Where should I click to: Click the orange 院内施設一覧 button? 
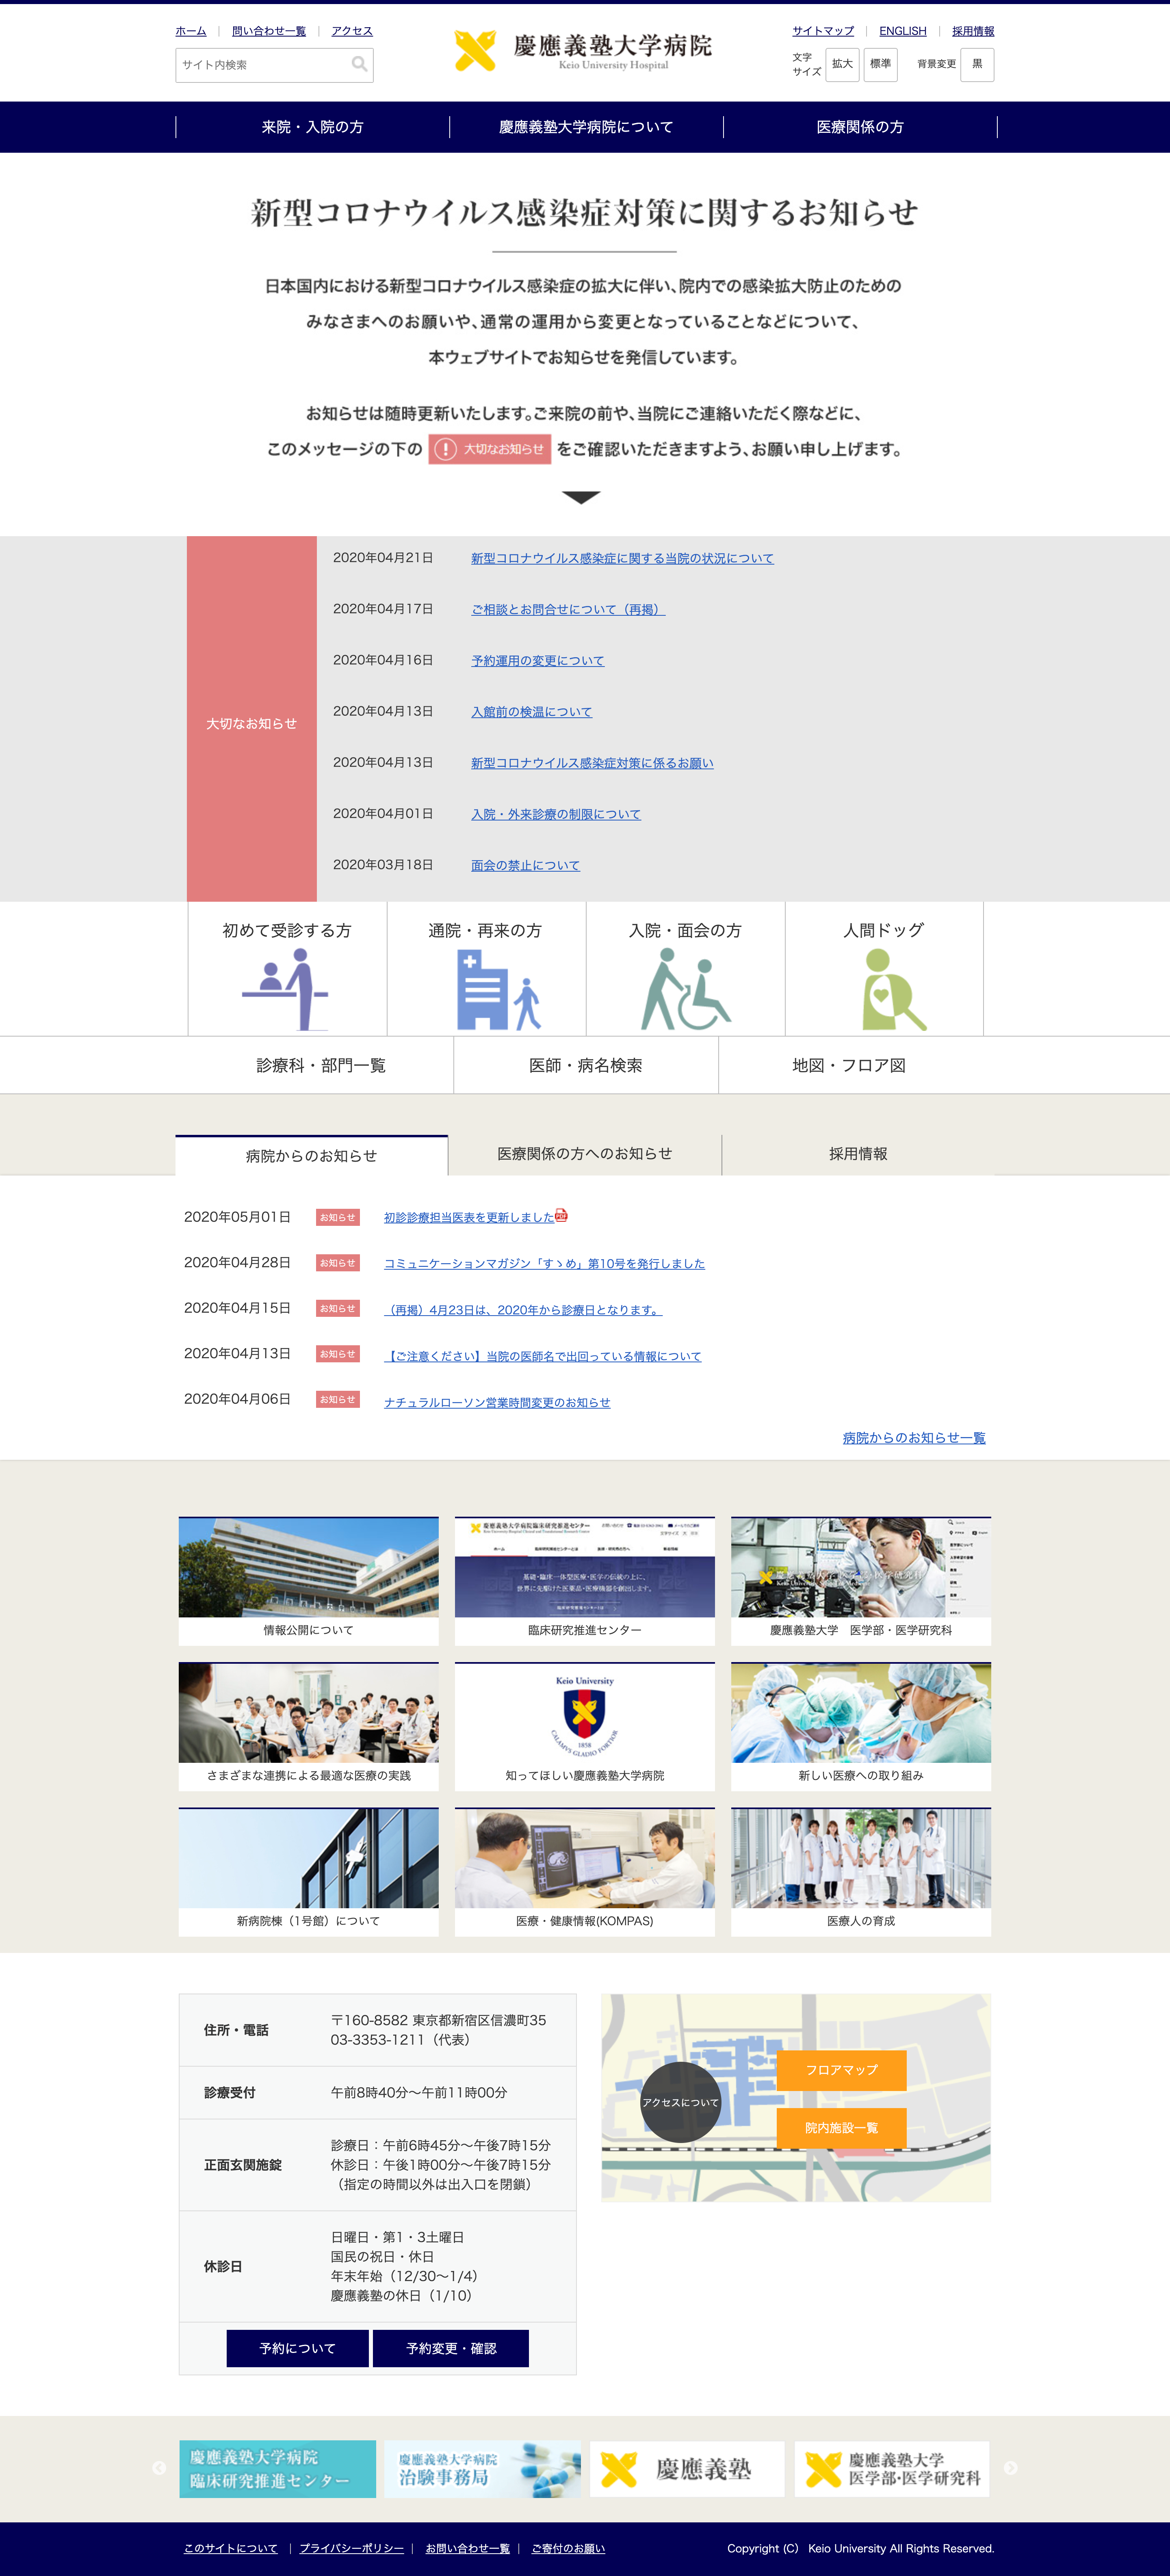[x=842, y=2127]
